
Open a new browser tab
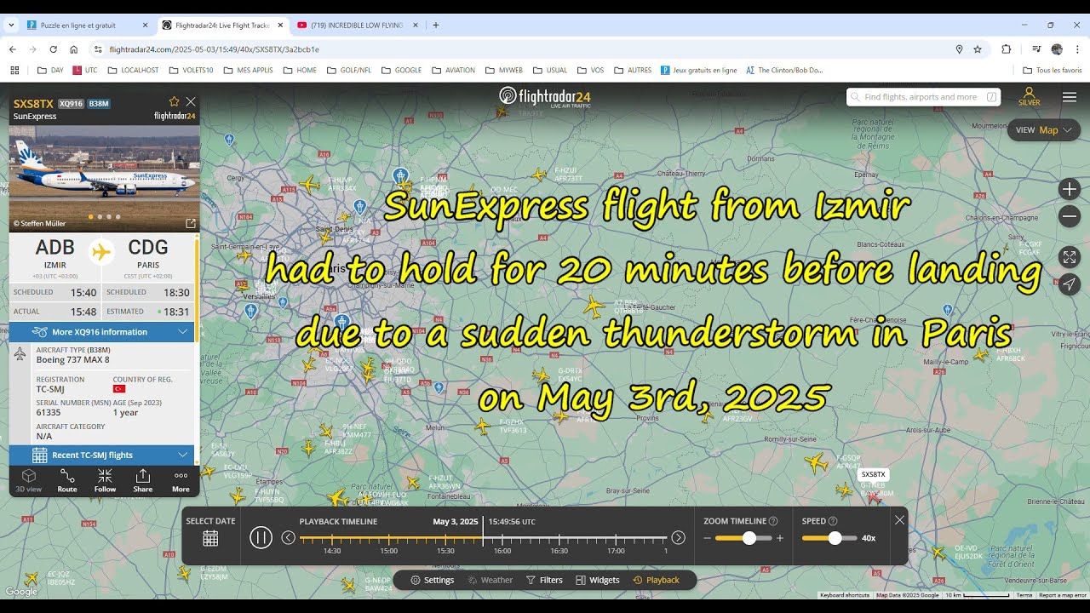pyautogui.click(x=436, y=26)
